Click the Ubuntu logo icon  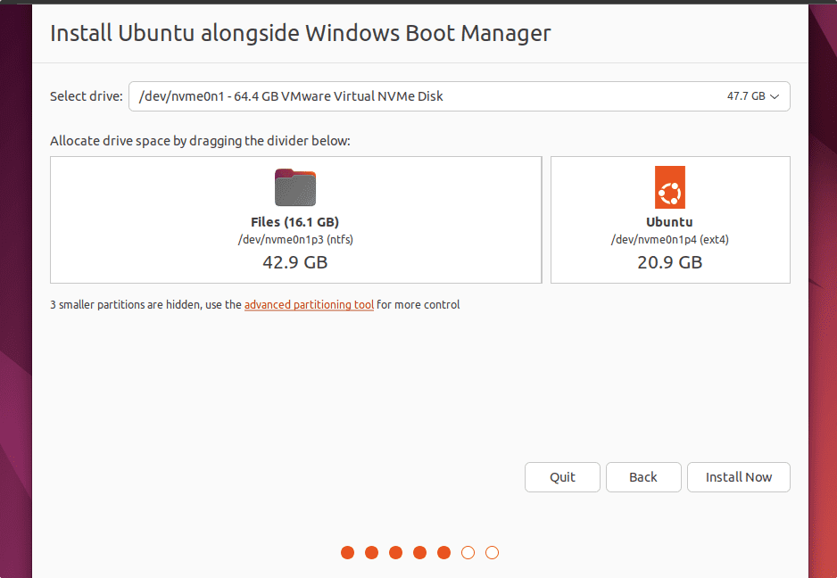point(669,187)
